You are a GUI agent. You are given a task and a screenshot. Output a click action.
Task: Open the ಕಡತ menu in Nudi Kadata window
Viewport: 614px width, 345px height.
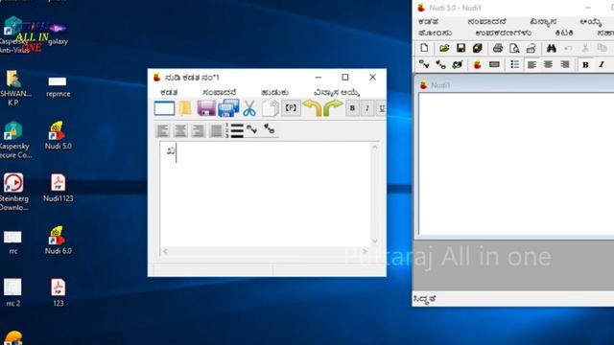pyautogui.click(x=169, y=92)
